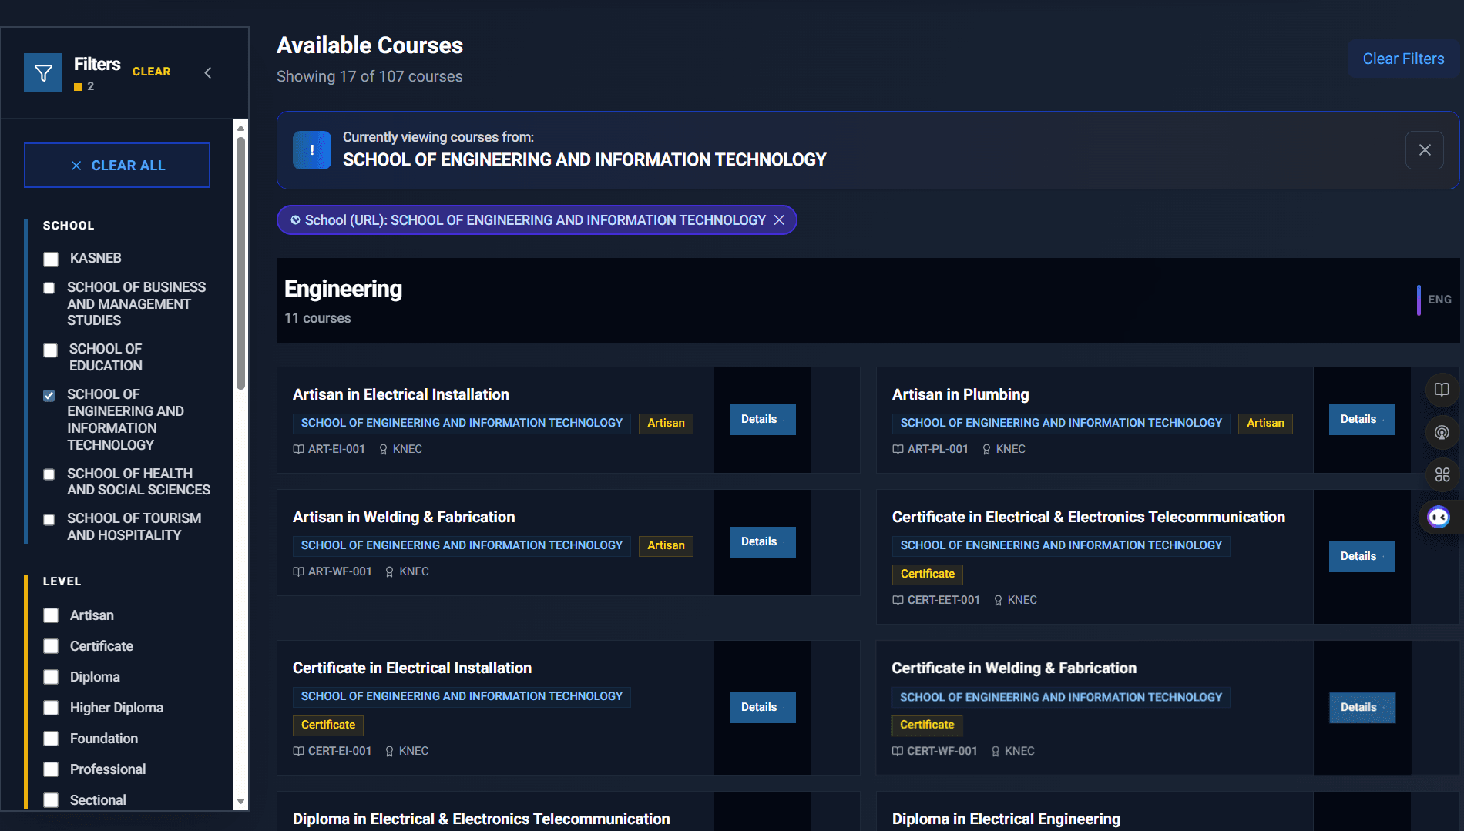Check the KASNEB school checkbox
Screen dimensions: 1464x831
(51, 259)
